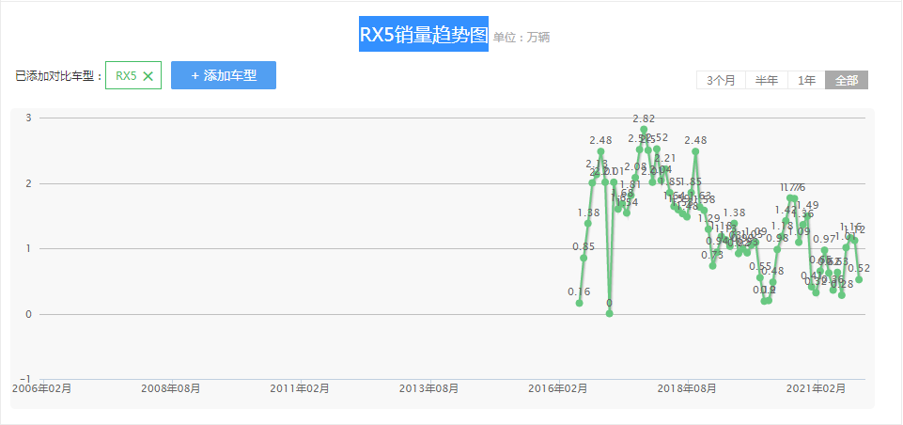Click the y-axis value -1
903x425 pixels.
[24, 379]
